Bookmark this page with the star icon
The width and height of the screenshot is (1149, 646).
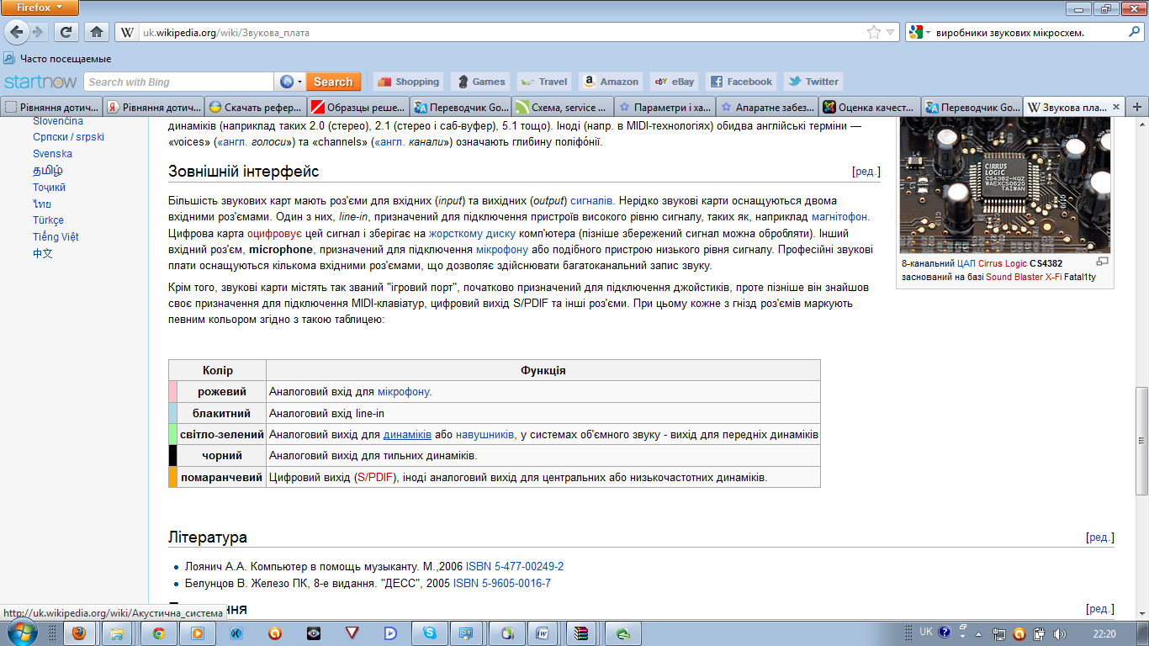pyautogui.click(x=874, y=32)
